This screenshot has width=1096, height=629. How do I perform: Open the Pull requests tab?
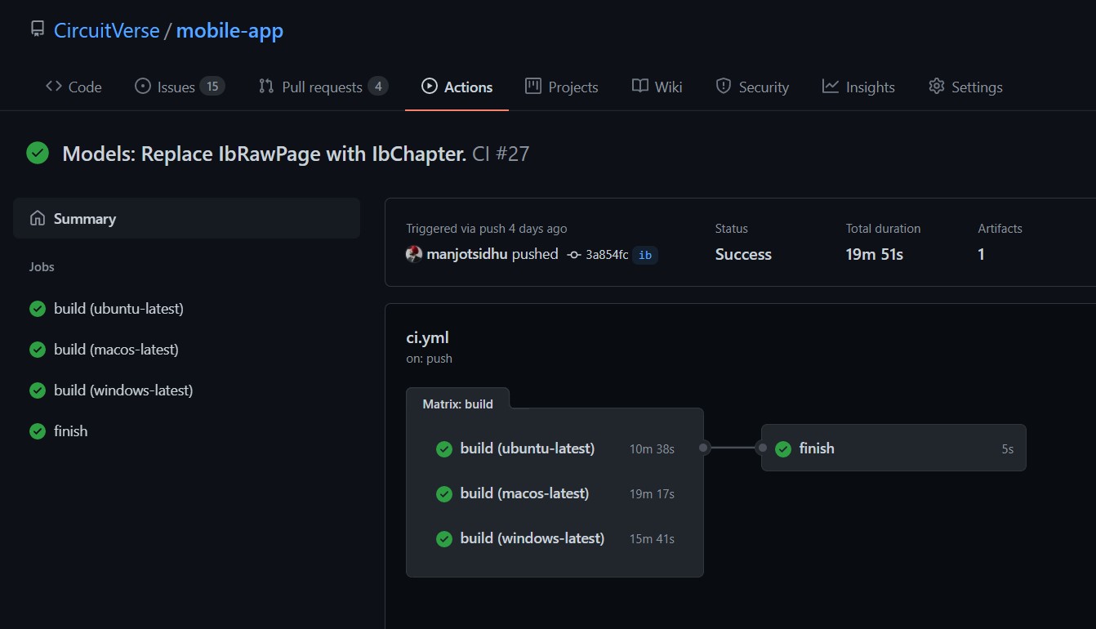coord(323,87)
